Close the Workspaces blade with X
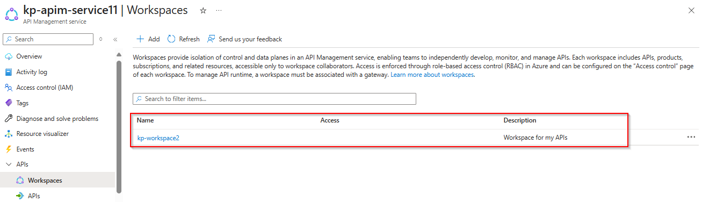The image size is (702, 202). point(691,10)
